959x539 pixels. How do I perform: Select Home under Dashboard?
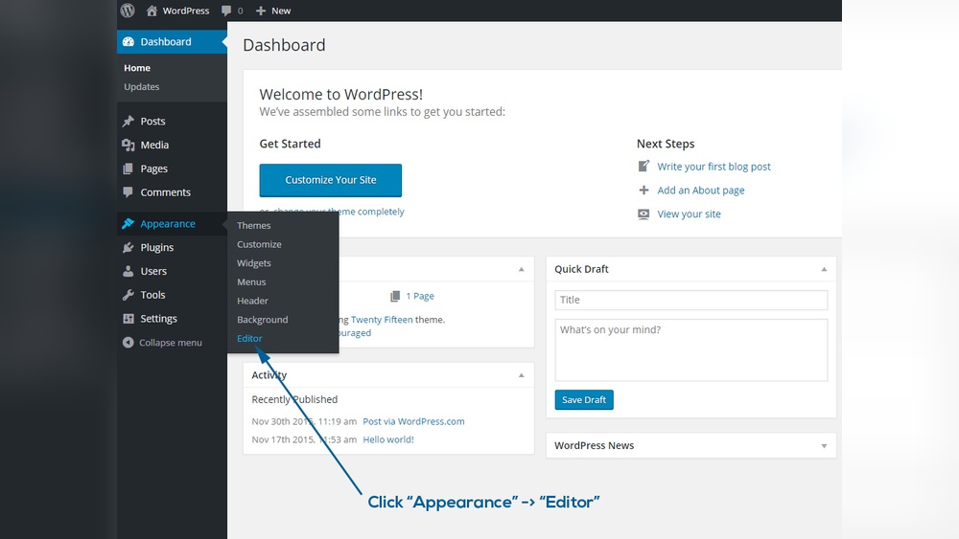(137, 68)
